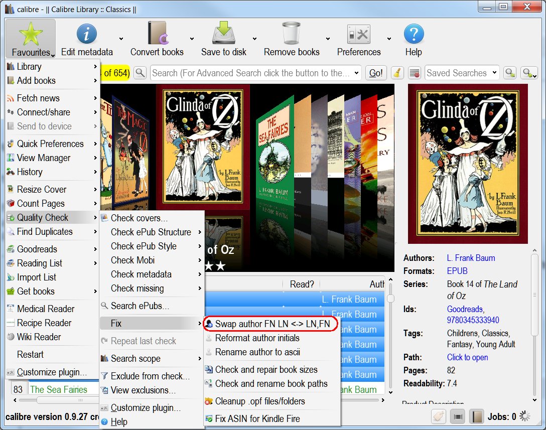The image size is (546, 430).
Task: Choose Exclude from check...
Action: 152,376
